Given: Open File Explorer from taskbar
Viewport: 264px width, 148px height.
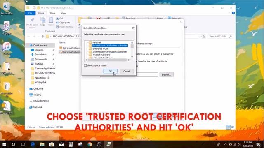Looking at the screenshot, I should (x=42, y=144).
